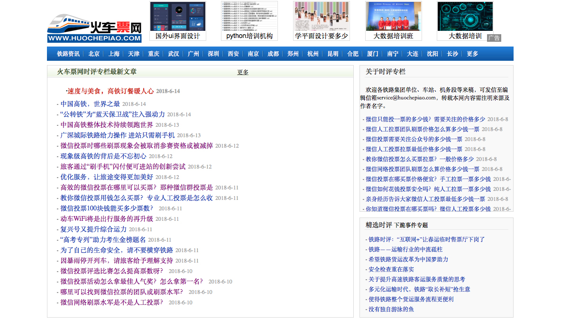Click the 广告 badge label

(x=494, y=38)
